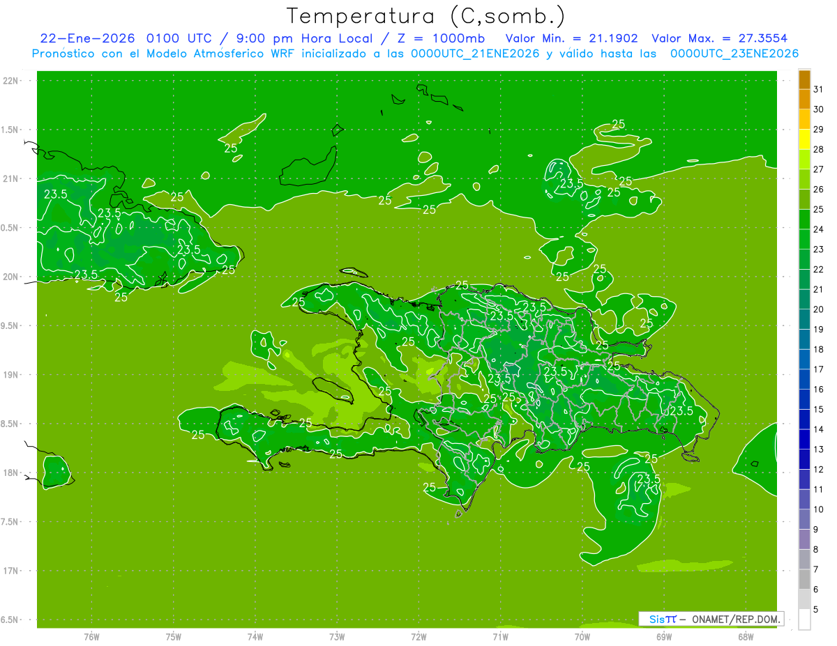
Task: Click the 'Valor Min. = 21.1902' value
Action: 573,38
